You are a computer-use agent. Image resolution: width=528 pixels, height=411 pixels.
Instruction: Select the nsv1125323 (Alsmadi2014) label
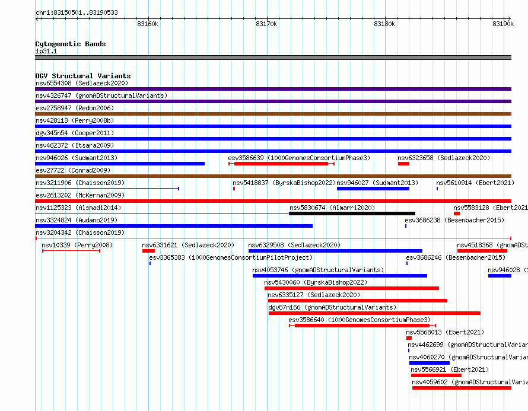tap(78, 208)
